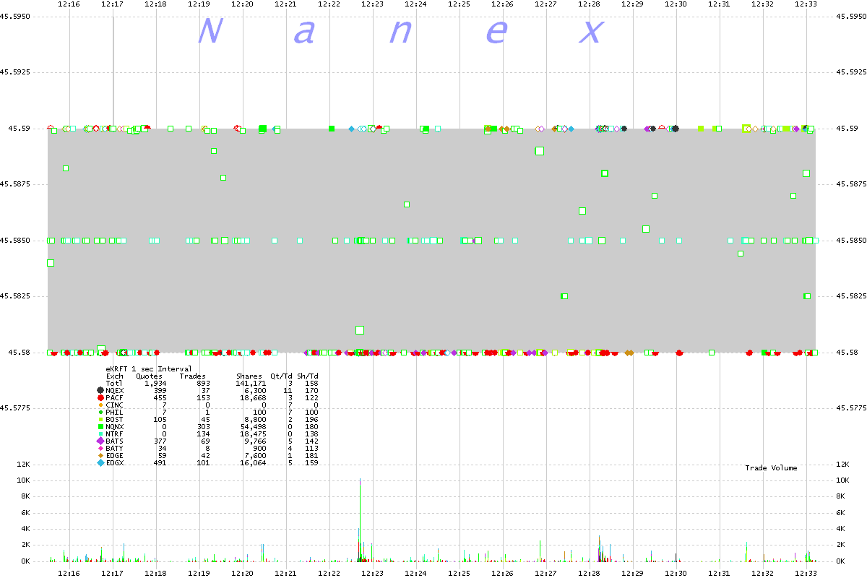Screen dimensions: 867x578
Task: Click BATS shares value 9,766
Action: (x=256, y=441)
